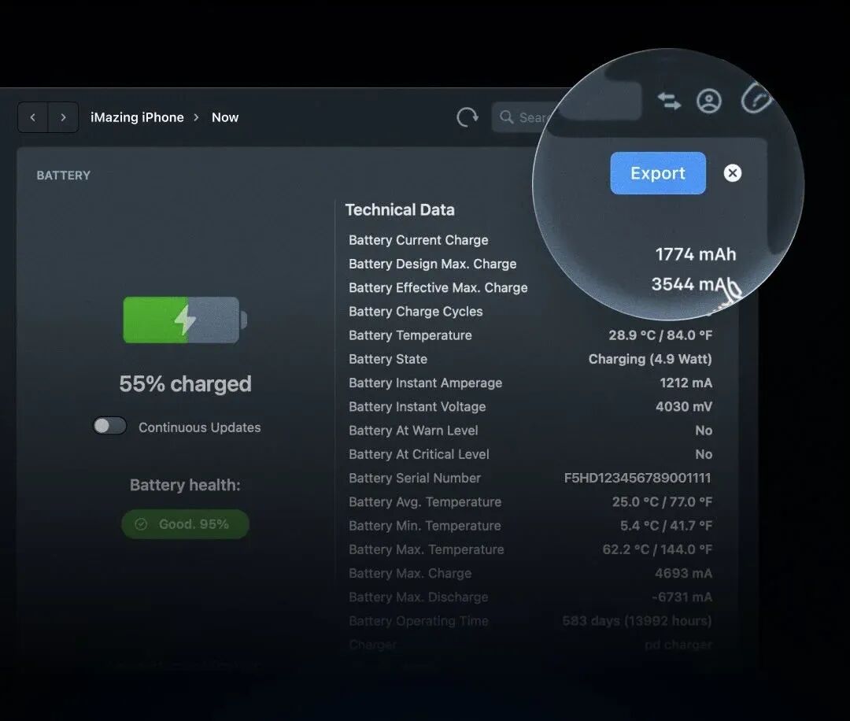Screen dimensions: 850x721
Task: Click the 25.0 °C / 77.0 °F value
Action: pos(663,502)
